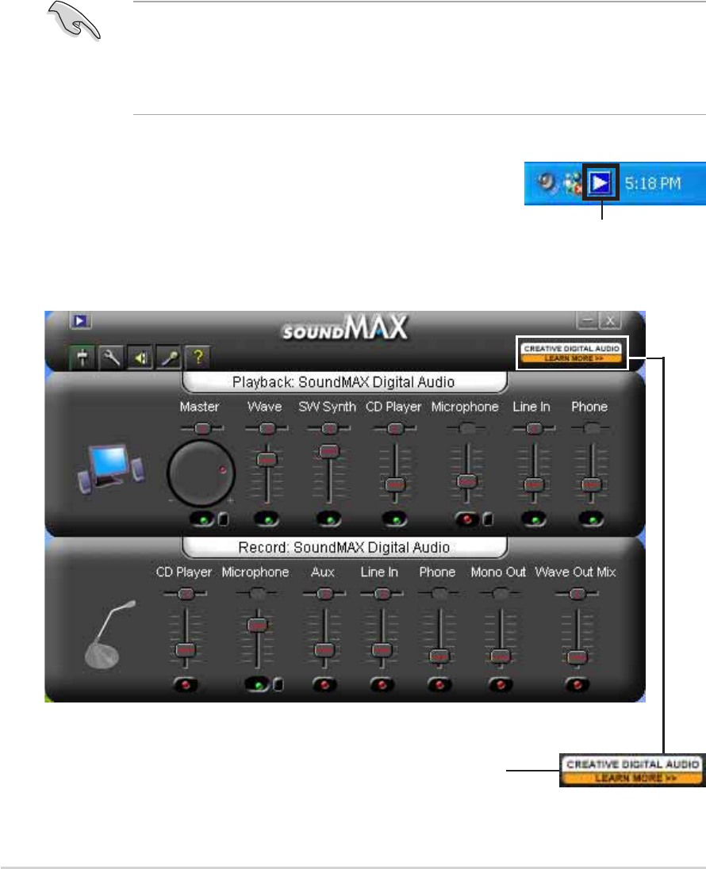The image size is (706, 869).
Task: Open Master advanced options small button
Action: pos(223,519)
